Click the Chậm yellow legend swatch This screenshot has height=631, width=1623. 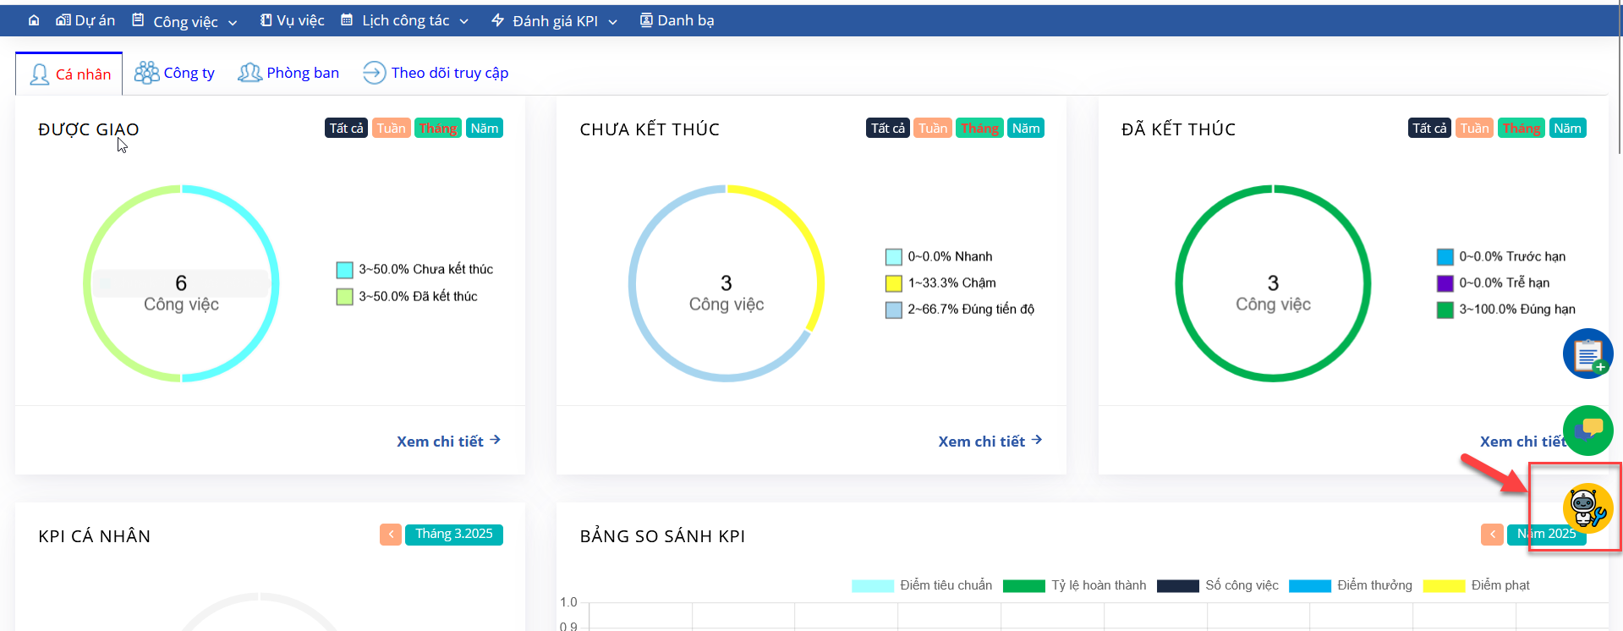[x=893, y=283]
